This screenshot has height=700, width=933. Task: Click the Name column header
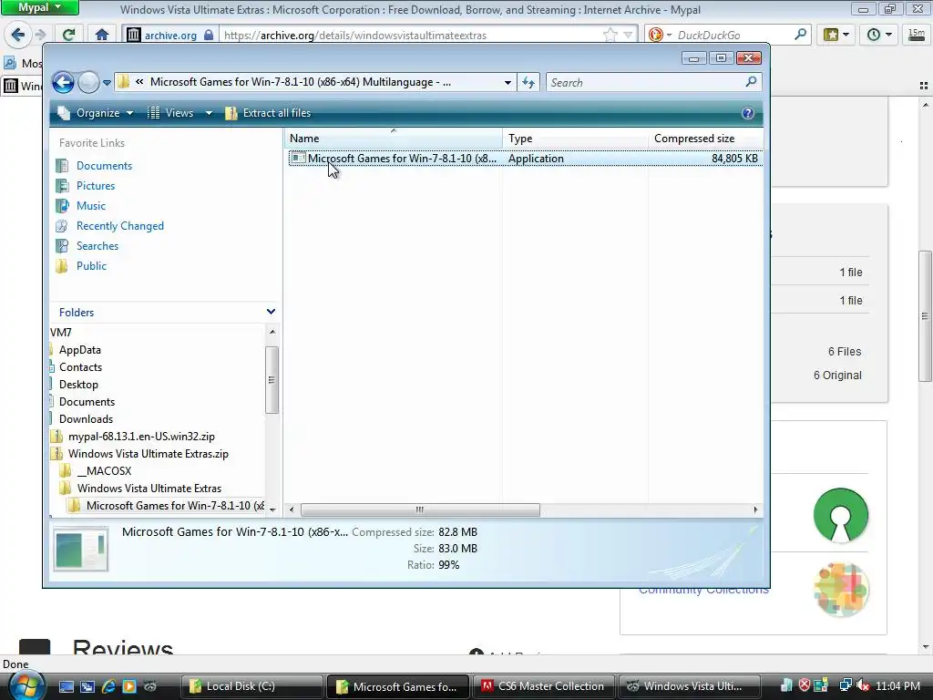coord(394,139)
